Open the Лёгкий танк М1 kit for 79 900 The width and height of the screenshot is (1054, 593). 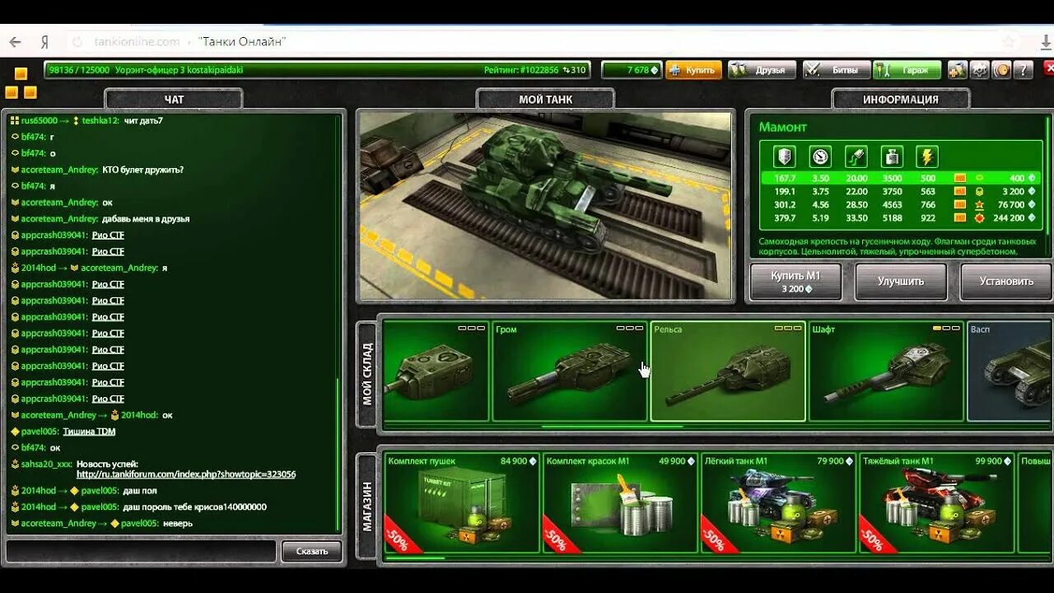pyautogui.click(x=777, y=502)
